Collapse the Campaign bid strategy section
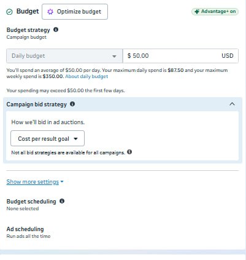 [x=232, y=104]
